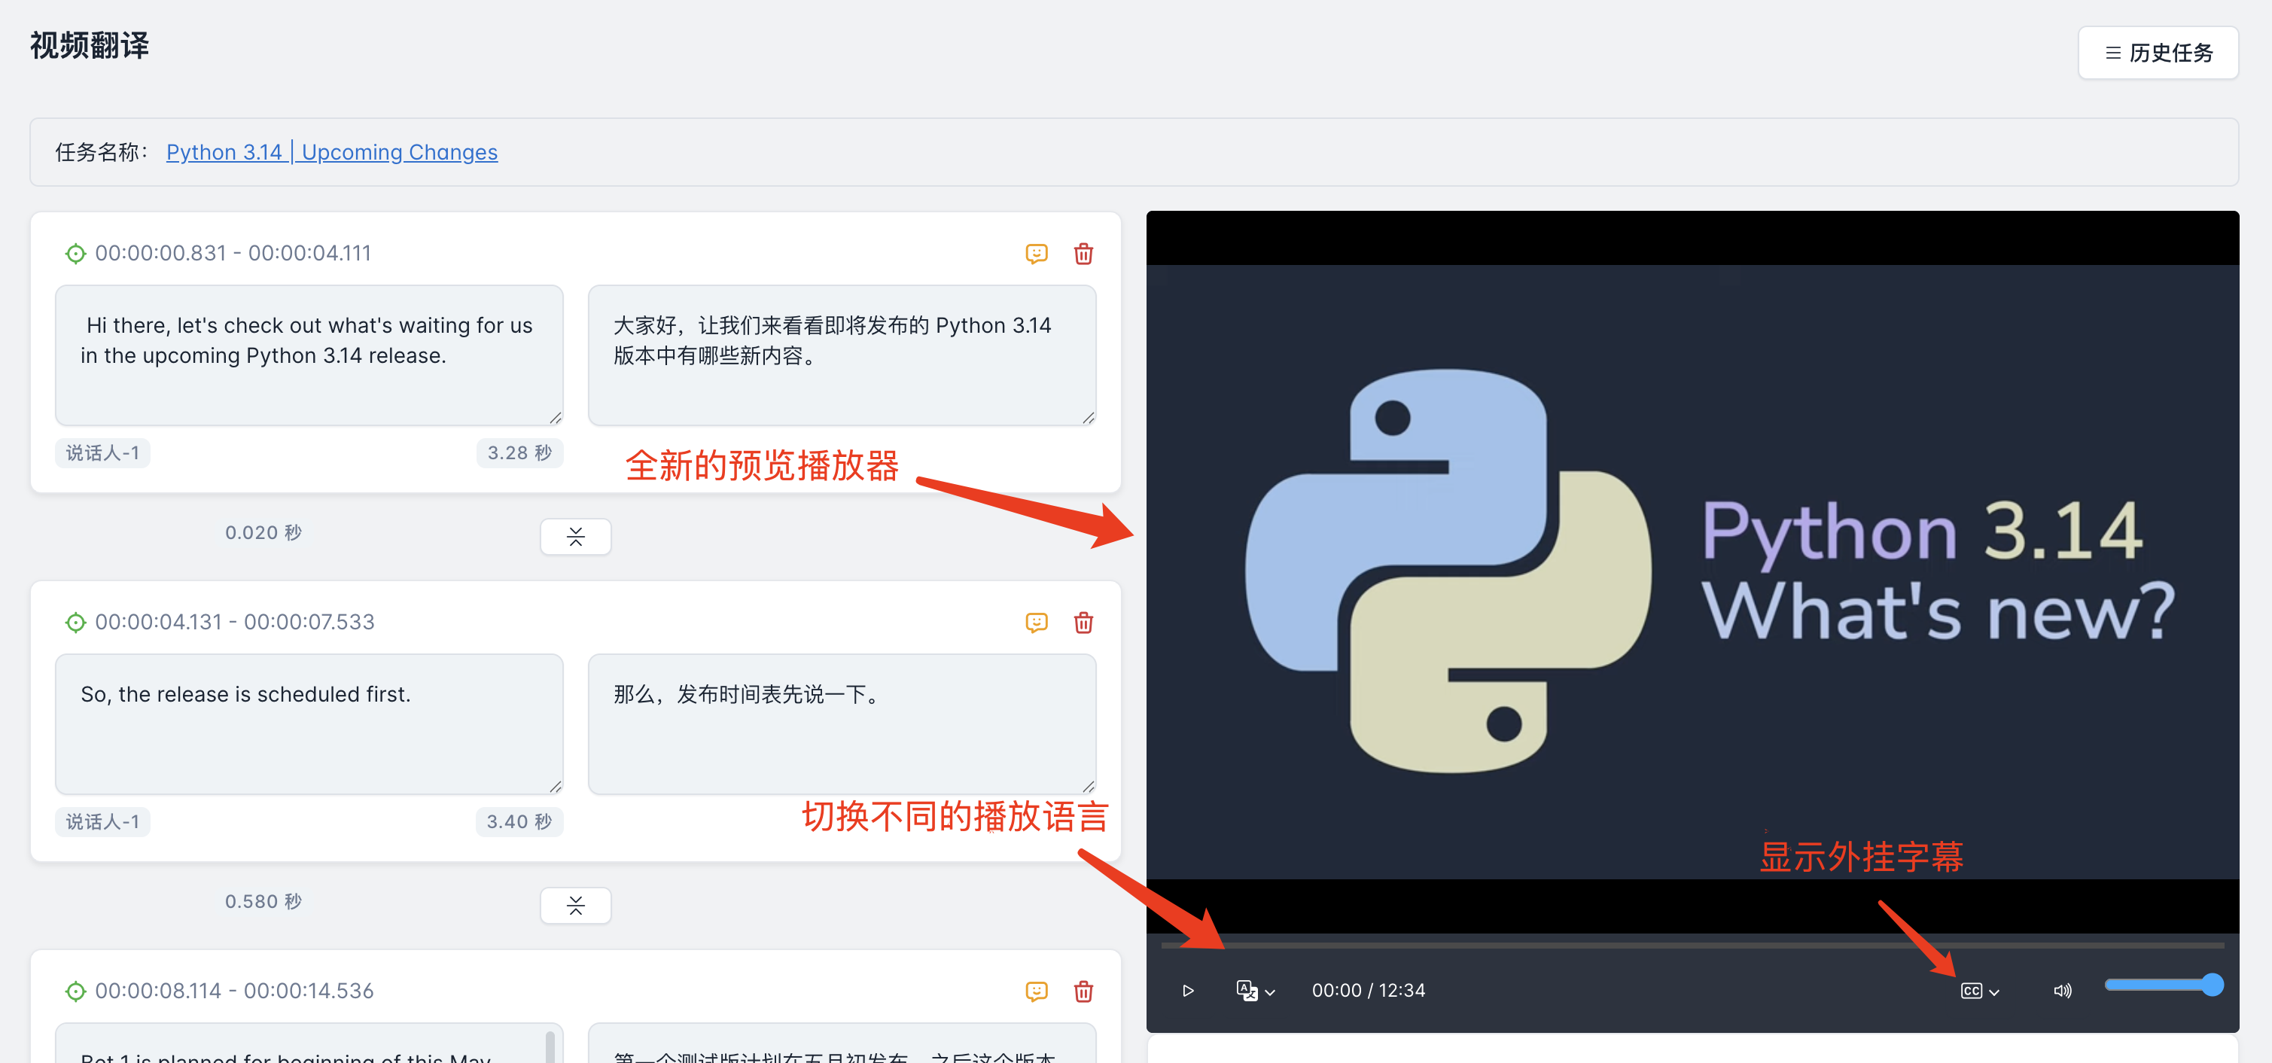The image size is (2272, 1063).
Task: Edit English text 'So, the release is scheduled first.'
Action: click(x=309, y=723)
